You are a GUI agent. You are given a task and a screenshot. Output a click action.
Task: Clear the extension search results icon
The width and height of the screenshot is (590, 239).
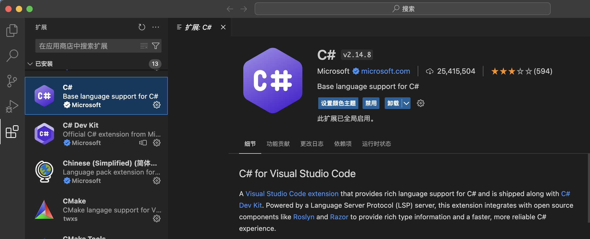pos(144,46)
